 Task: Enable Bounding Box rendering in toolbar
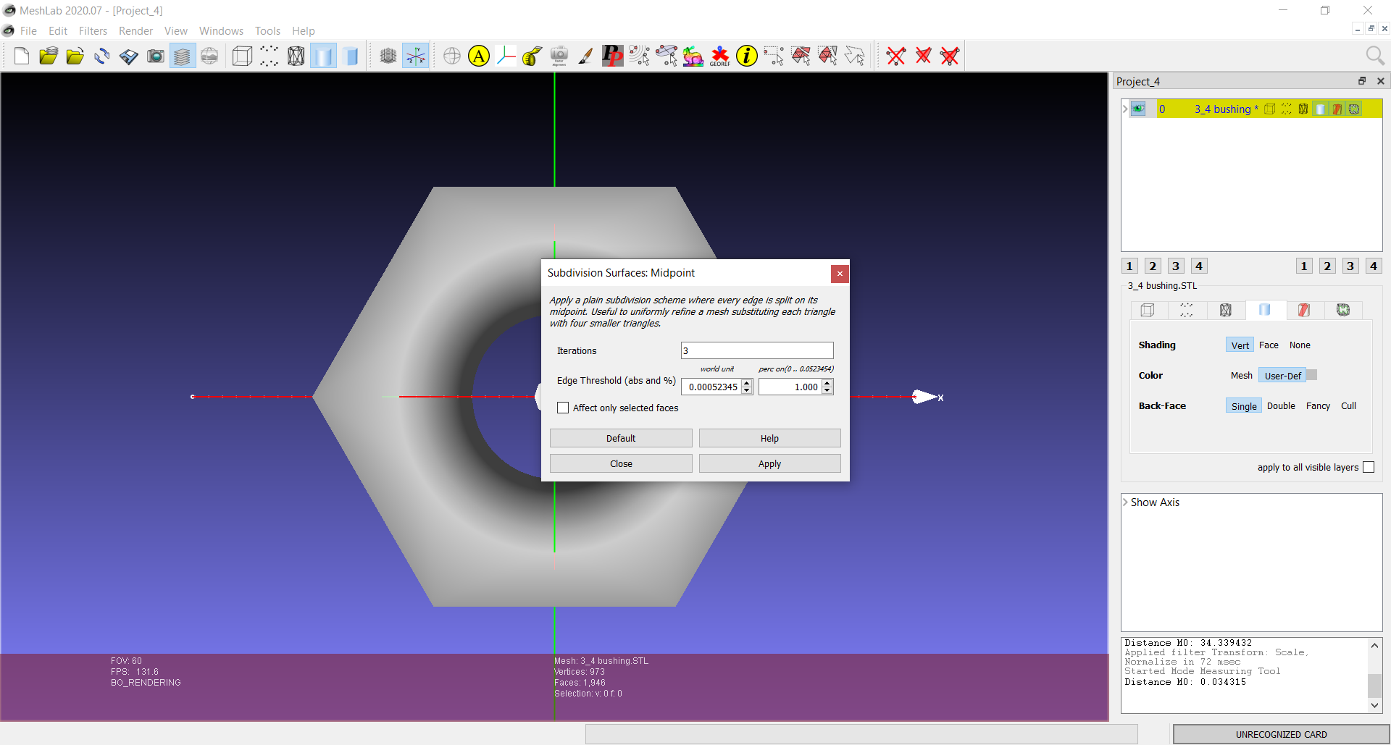coord(242,56)
